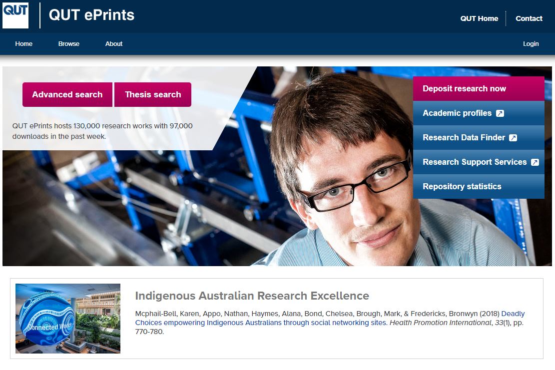Click external-link icon beside Academic profiles
This screenshot has height=370, width=555.
pyautogui.click(x=500, y=113)
